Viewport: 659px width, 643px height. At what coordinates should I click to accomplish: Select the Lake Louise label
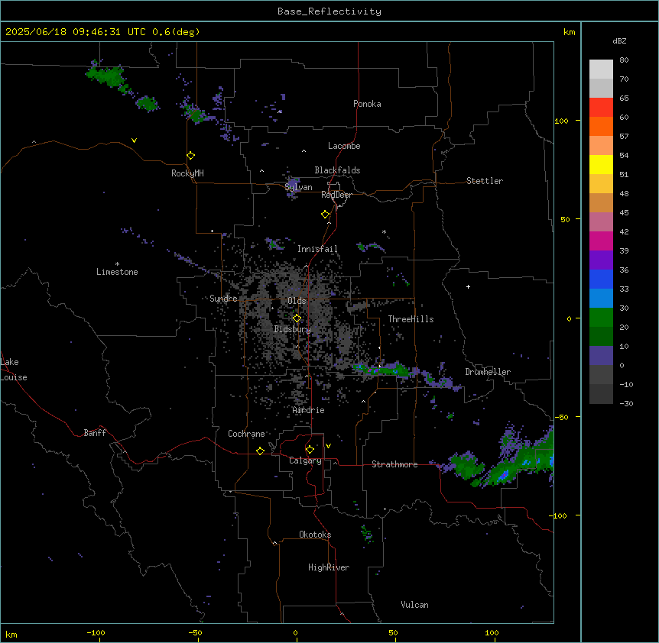pyautogui.click(x=14, y=370)
